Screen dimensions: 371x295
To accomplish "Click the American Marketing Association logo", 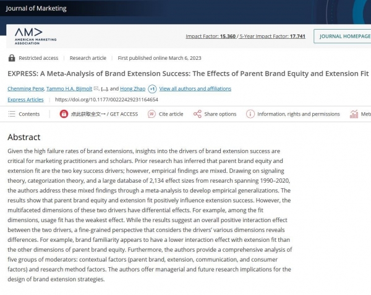I will (35, 36).
